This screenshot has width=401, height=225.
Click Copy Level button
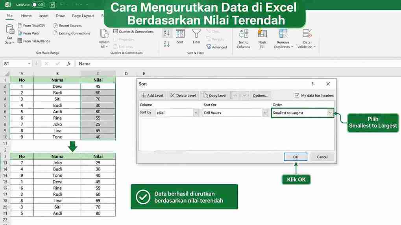215,95
